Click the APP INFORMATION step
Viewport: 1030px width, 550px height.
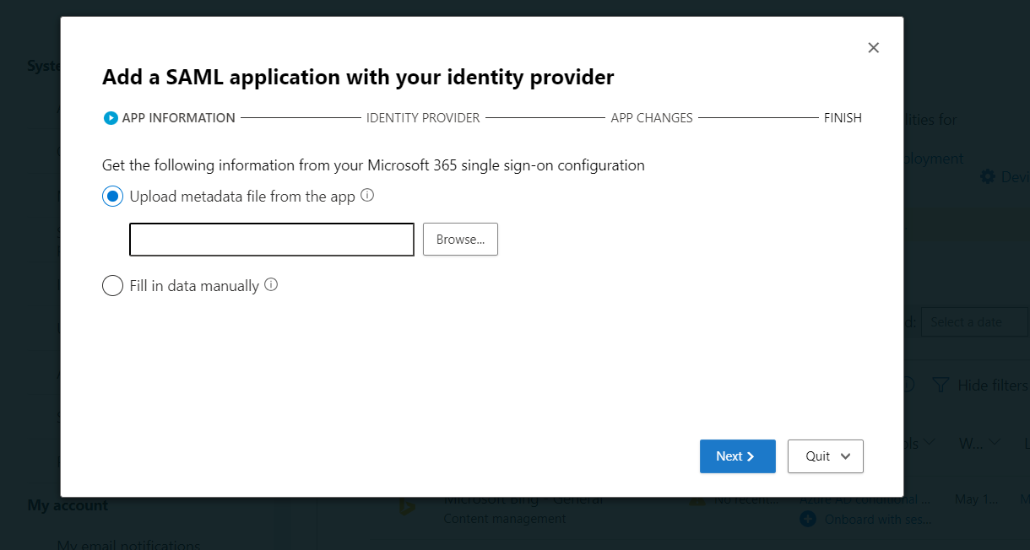(179, 118)
